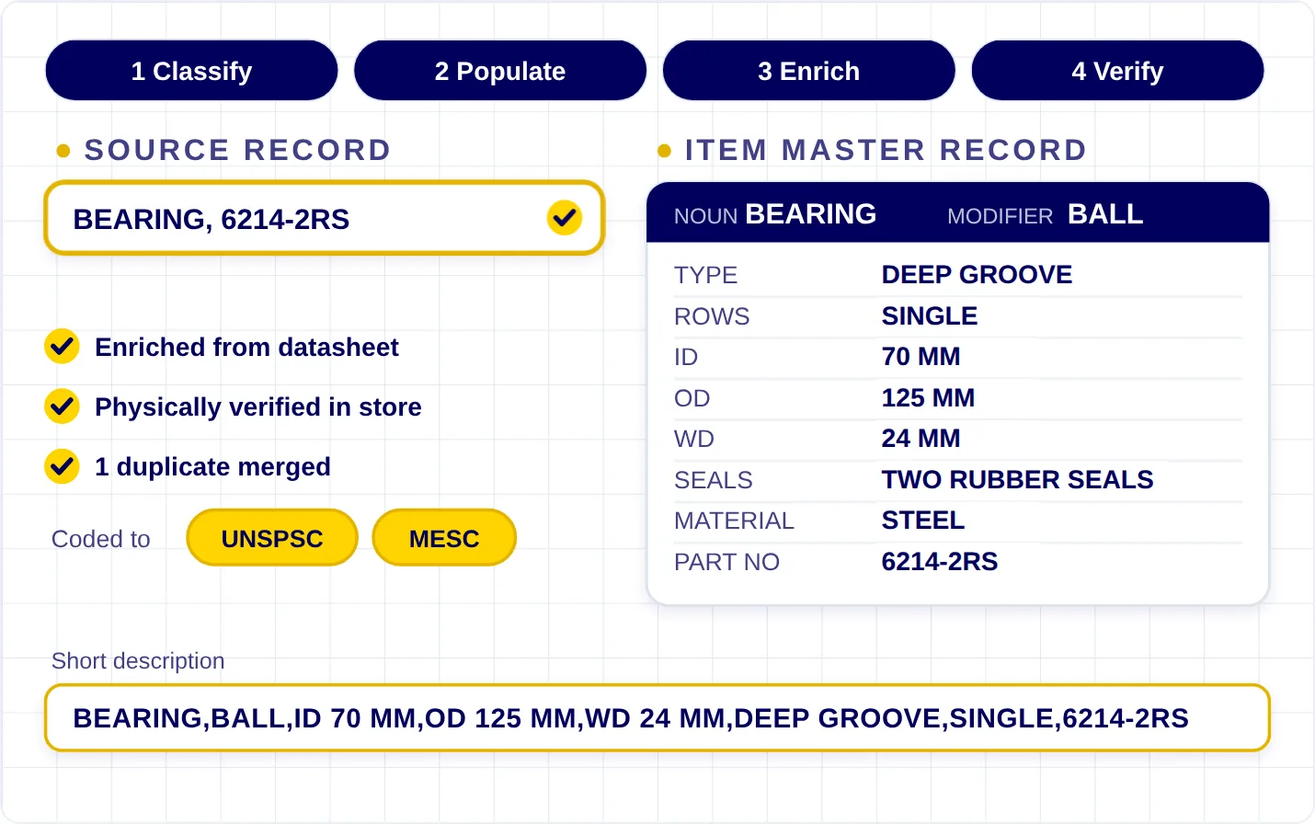Click the UNSPSC code pill
This screenshot has width=1315, height=824.
point(272,538)
